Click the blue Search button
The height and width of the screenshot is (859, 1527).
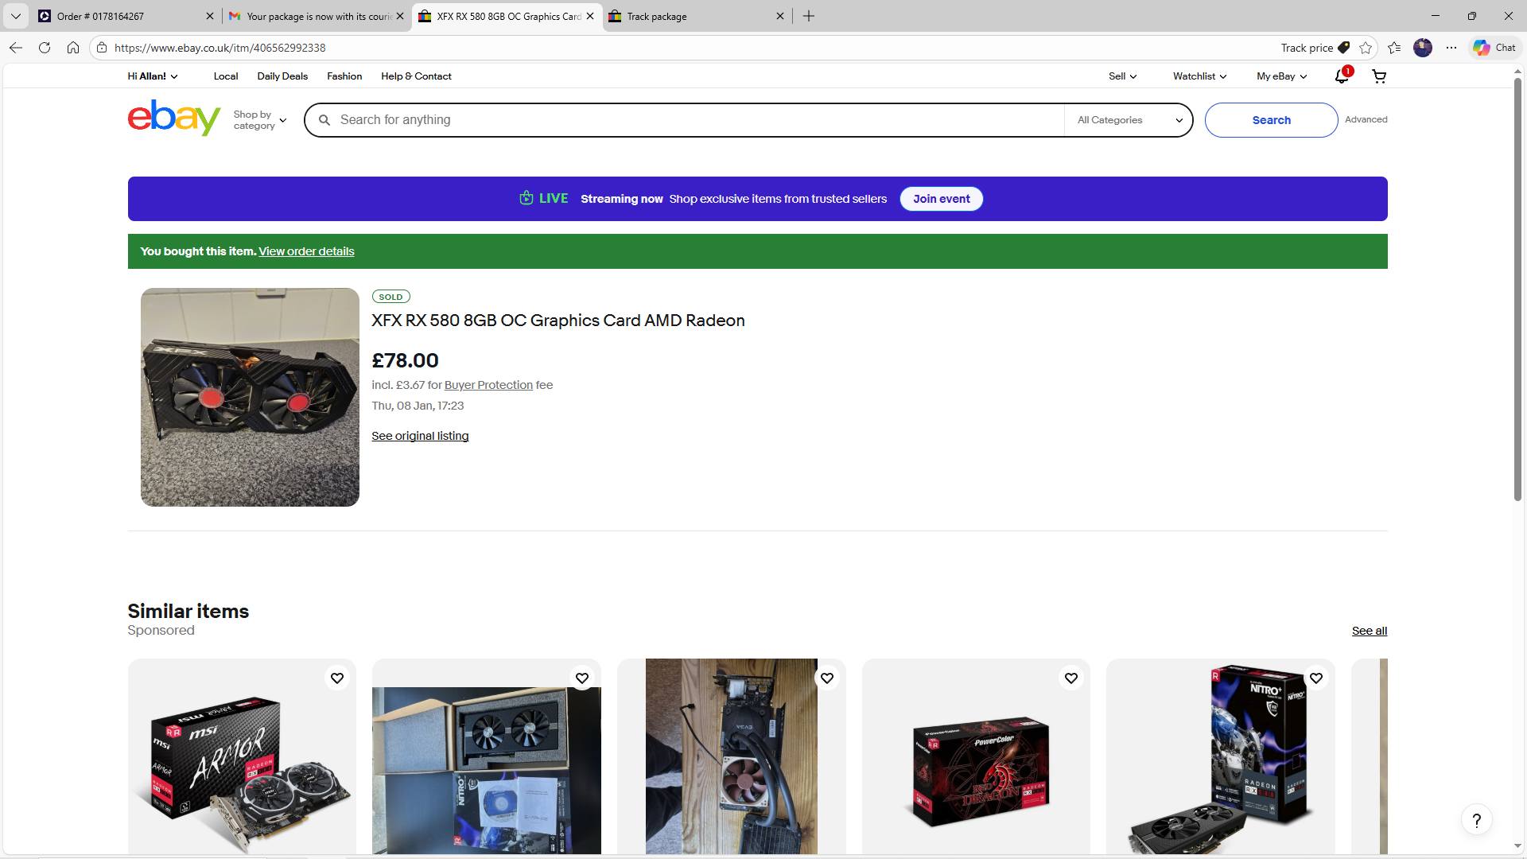(x=1271, y=120)
